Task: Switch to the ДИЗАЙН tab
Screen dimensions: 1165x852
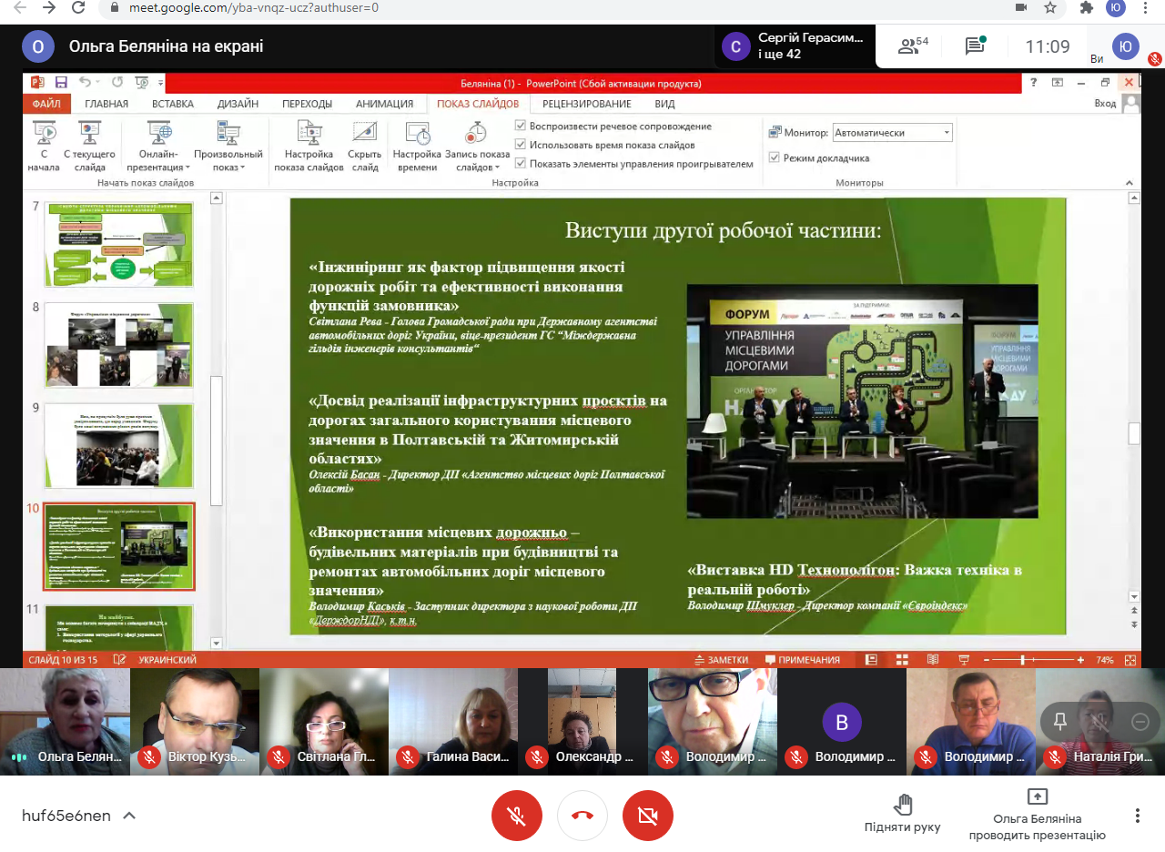Action: (x=238, y=104)
